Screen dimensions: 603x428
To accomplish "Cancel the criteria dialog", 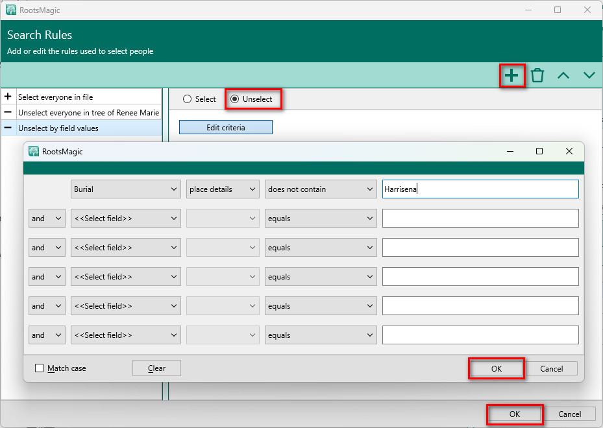I will click(x=551, y=368).
